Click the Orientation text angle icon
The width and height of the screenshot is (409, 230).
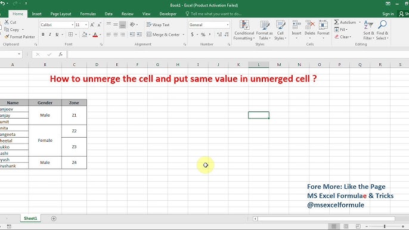coord(133,24)
